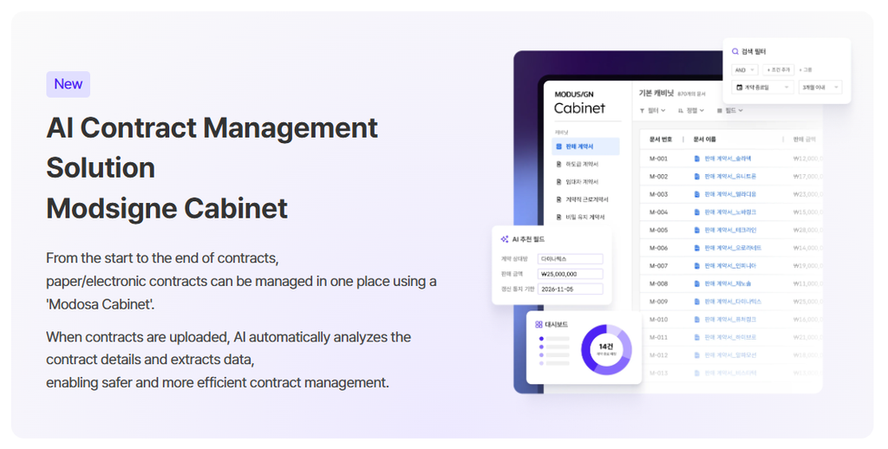Click the 하도급 계약서 sidebar document icon
This screenshot has width=888, height=449.
coord(559,164)
